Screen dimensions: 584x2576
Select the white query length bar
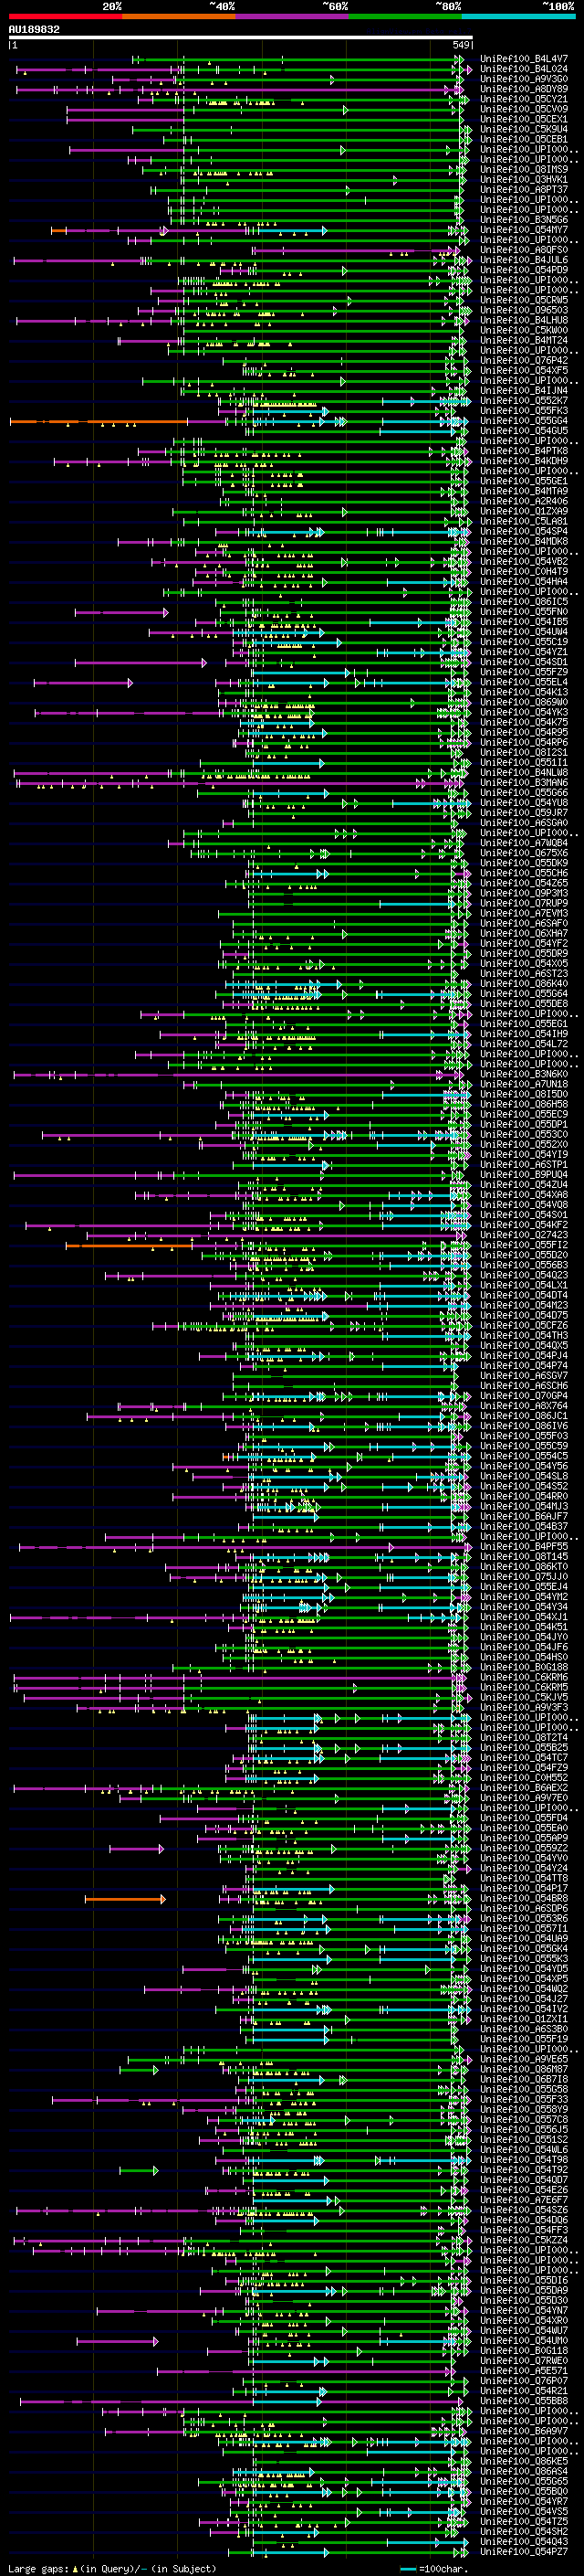pos(240,38)
